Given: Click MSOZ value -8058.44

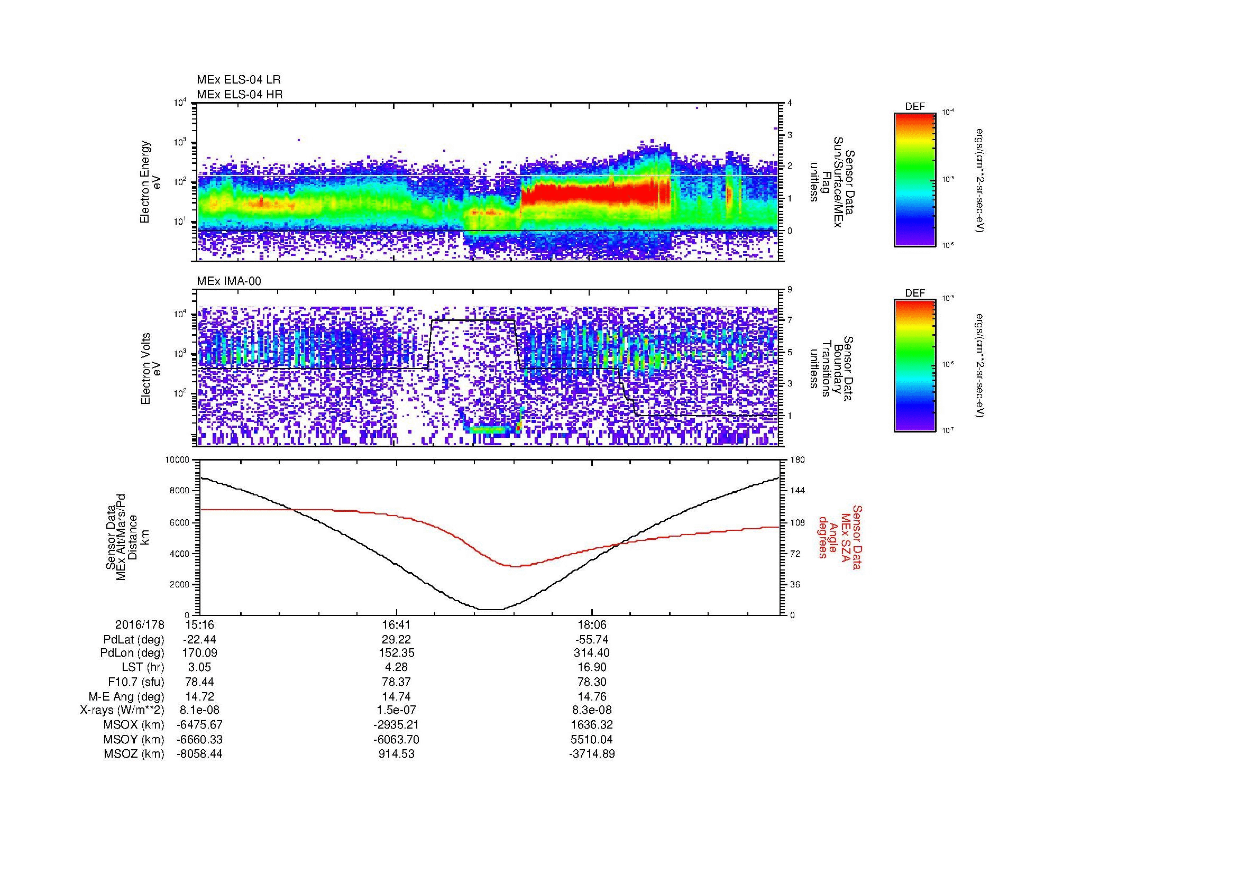Looking at the screenshot, I should [x=200, y=755].
